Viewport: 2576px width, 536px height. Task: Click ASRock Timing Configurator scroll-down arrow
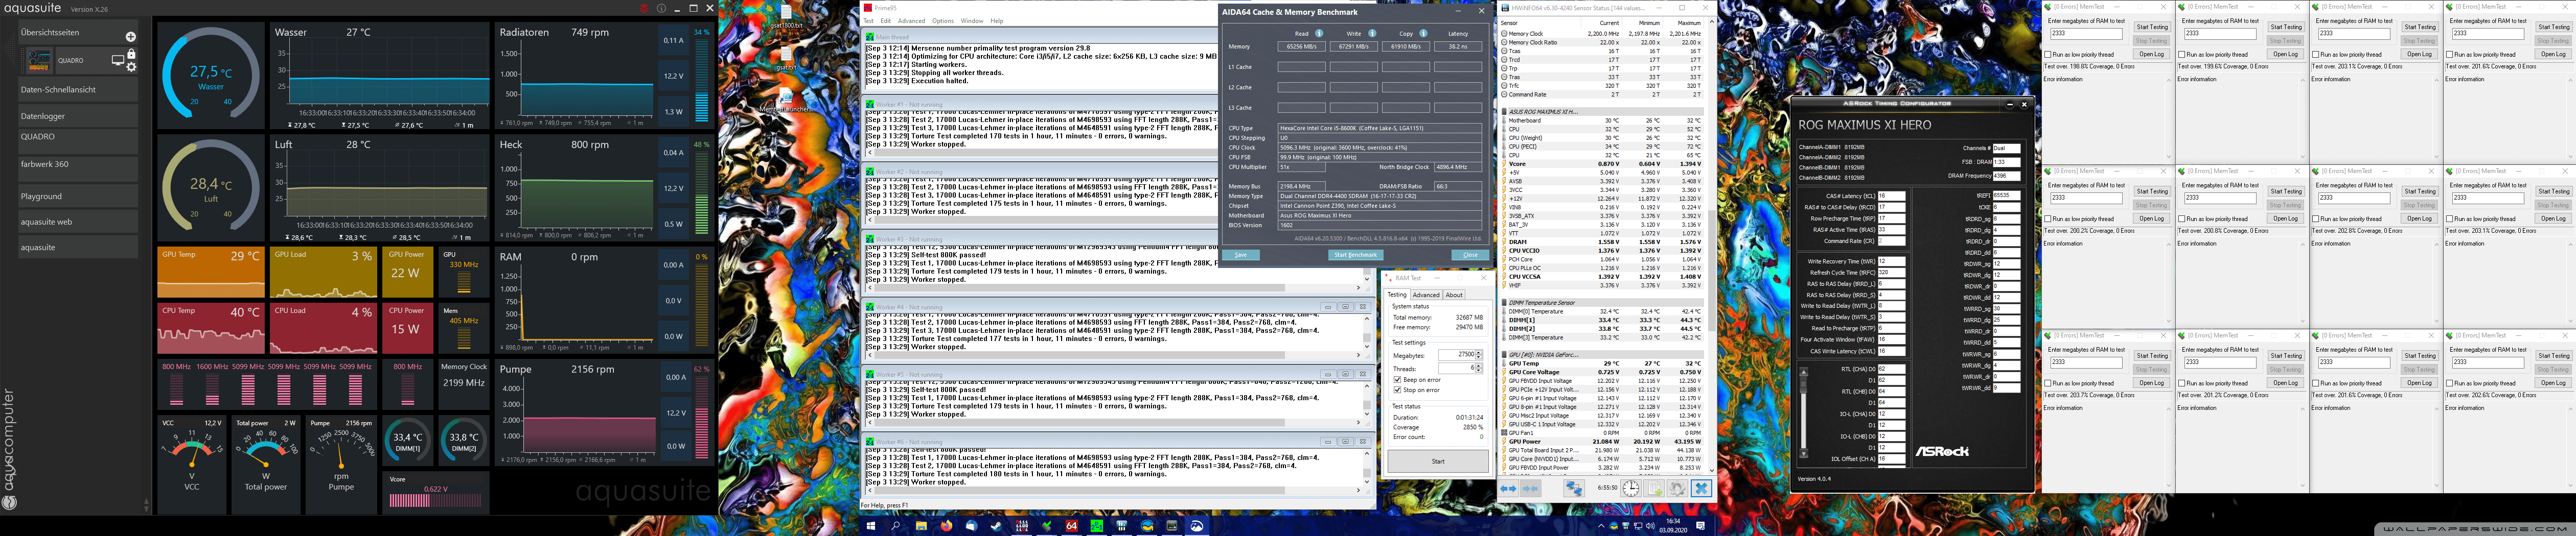tap(1804, 454)
